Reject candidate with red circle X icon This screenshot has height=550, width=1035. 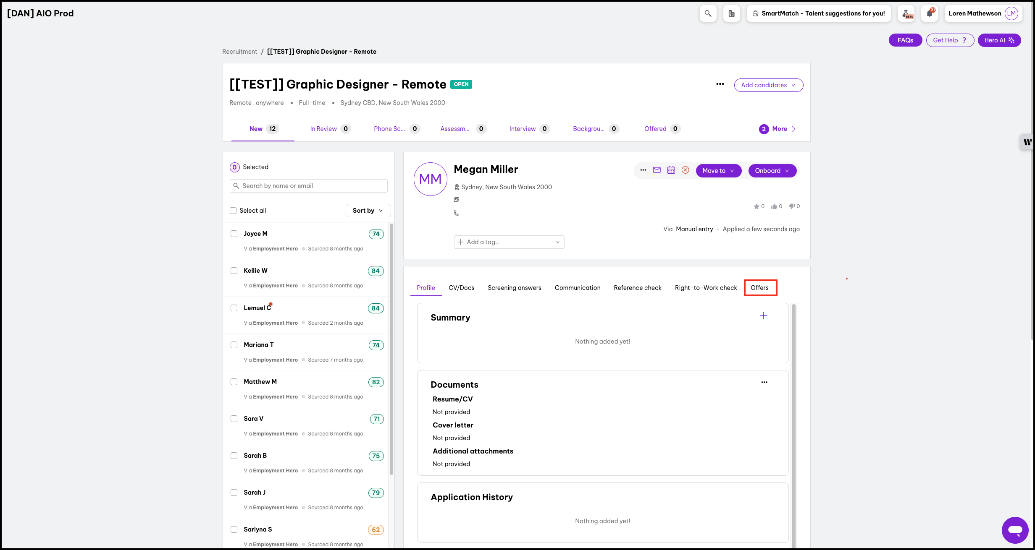coord(686,170)
